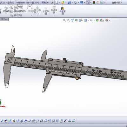
Task: Expand the Hide/Show Items dropdown arrow
Action: [x=94, y=20]
